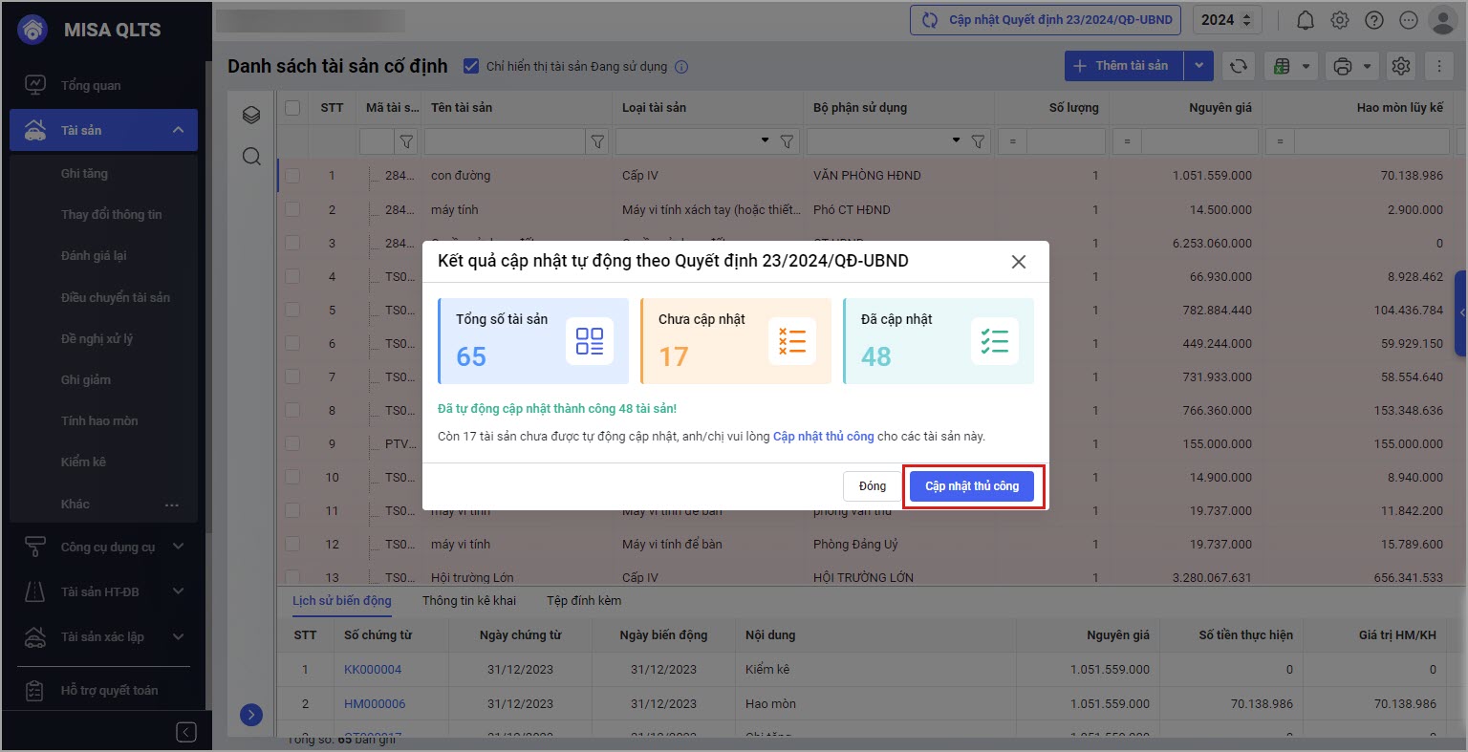Open 'Tổng quan' in the sidebar
1468x752 pixels.
(91, 85)
